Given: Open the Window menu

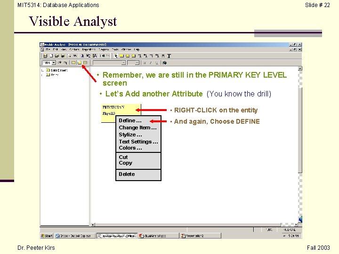Looking at the screenshot, I should tap(126, 49).
